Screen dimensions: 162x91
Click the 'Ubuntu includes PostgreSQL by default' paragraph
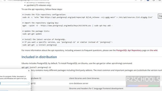pos(77,63)
